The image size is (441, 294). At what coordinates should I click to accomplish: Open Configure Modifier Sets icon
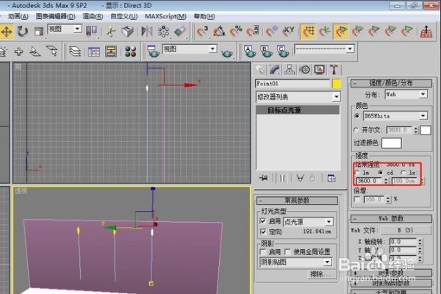[x=331, y=178]
